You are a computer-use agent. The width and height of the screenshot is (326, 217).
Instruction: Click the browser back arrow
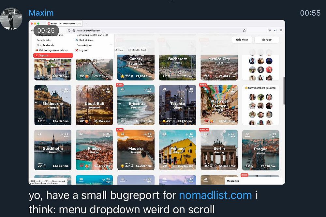32,30
